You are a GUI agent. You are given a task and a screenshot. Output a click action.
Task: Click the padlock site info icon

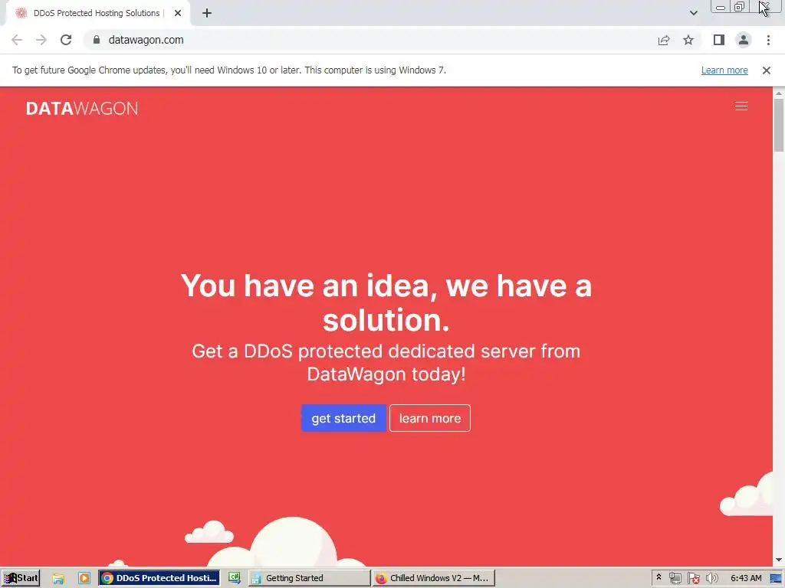(97, 40)
